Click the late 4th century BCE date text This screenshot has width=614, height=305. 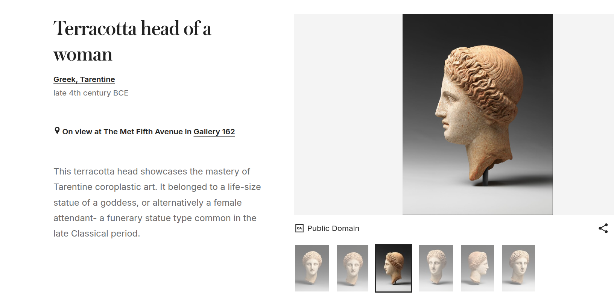[x=91, y=93]
